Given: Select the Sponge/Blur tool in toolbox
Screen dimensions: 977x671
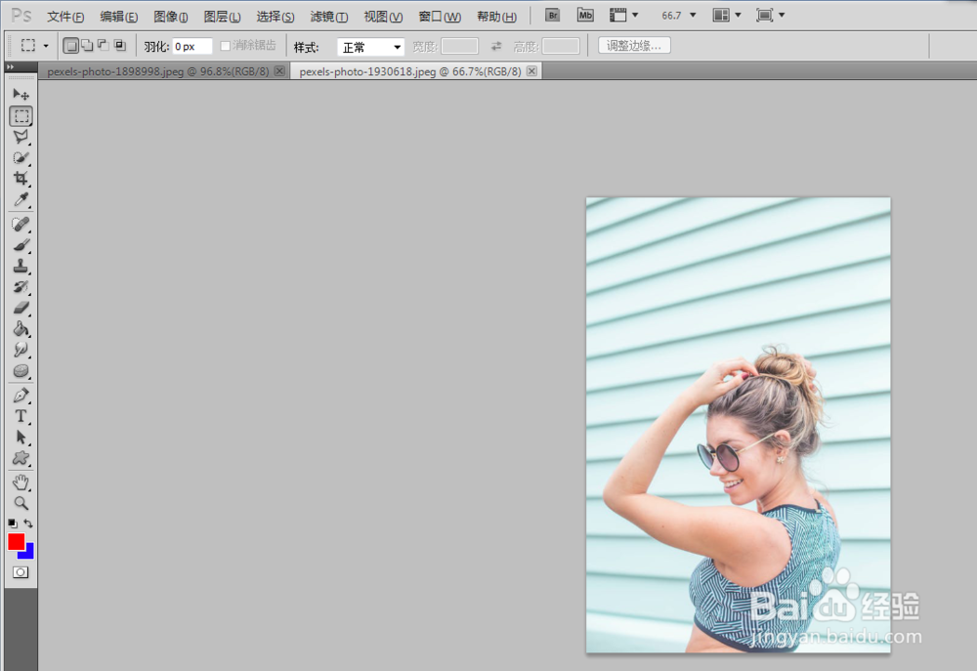Looking at the screenshot, I should (x=21, y=371).
